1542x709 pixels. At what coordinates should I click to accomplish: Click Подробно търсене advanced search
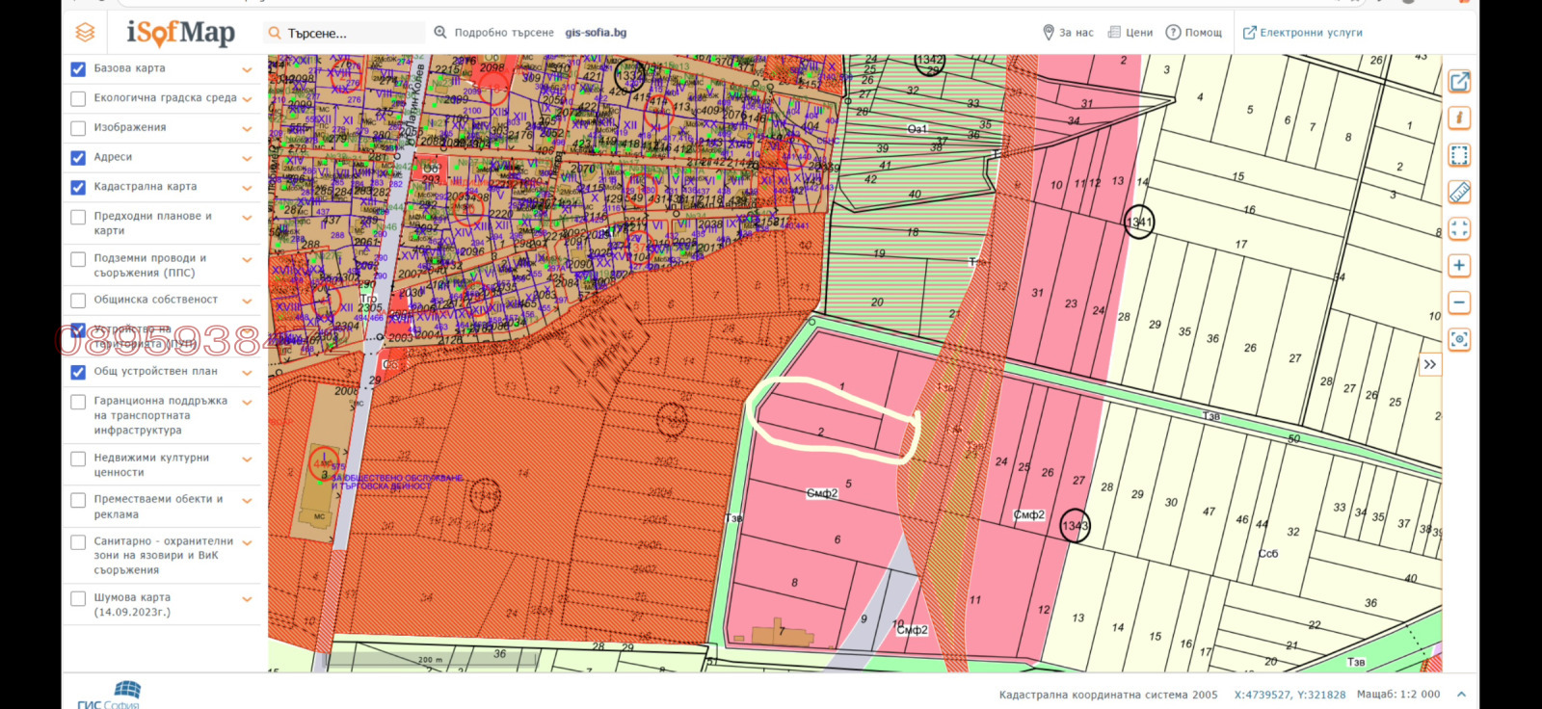[x=494, y=33]
